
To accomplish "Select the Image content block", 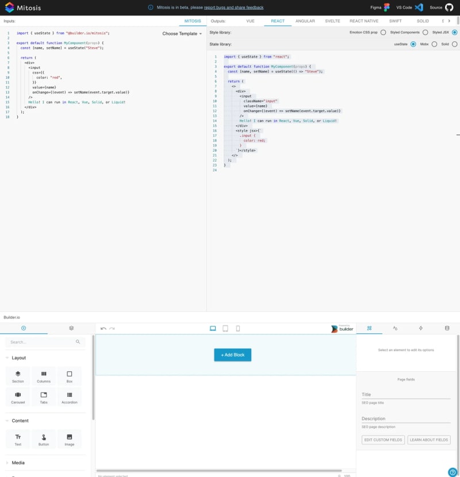I will (x=70, y=440).
